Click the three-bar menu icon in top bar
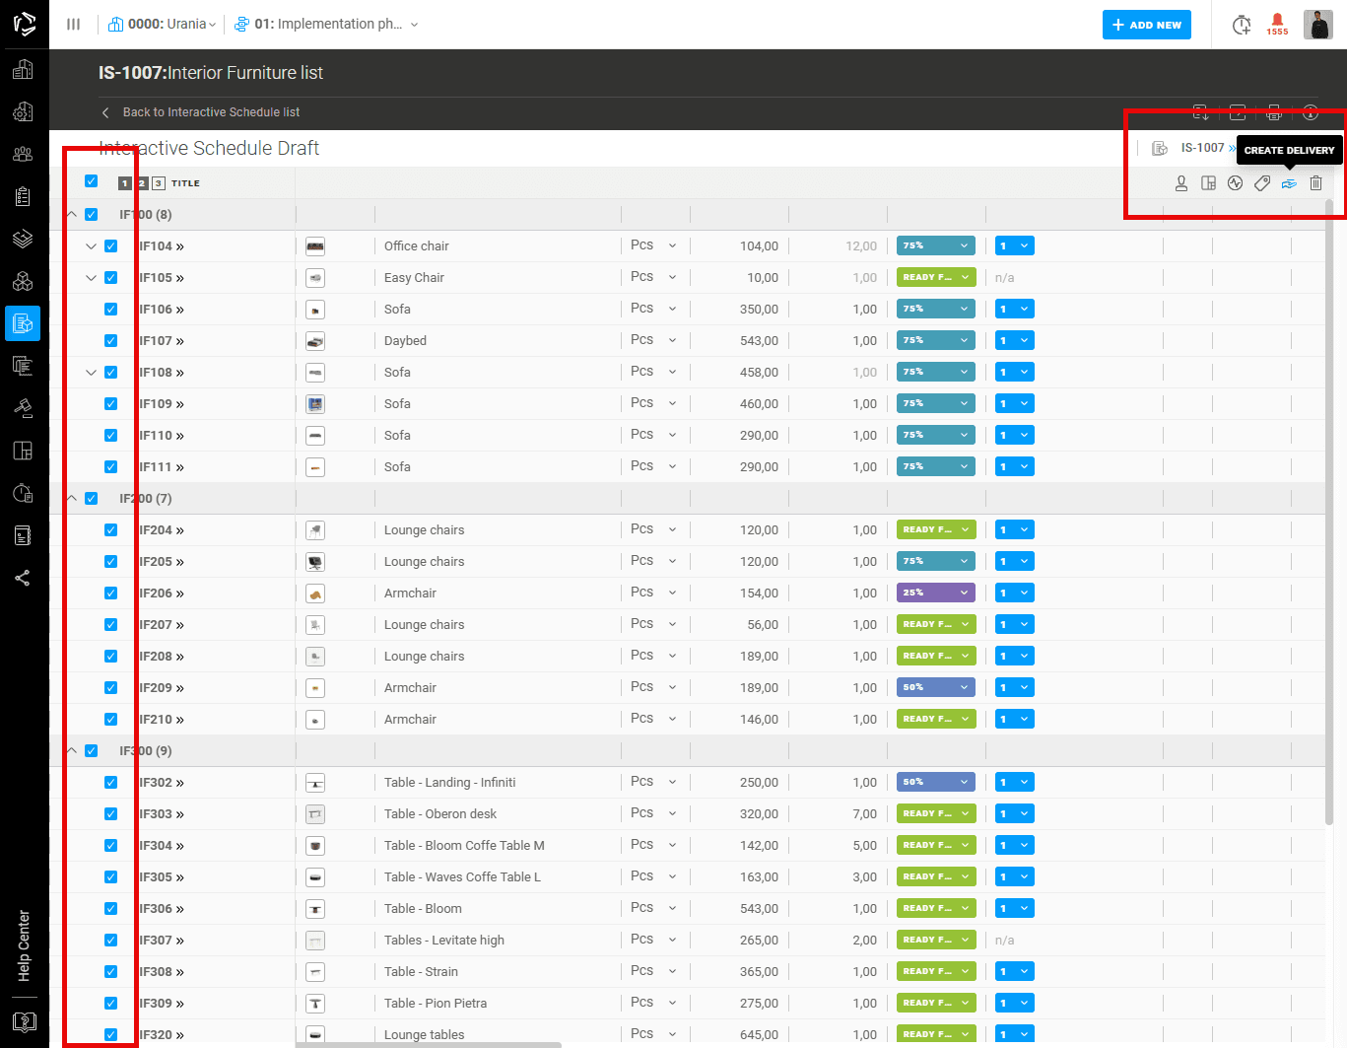Viewport: 1347px width, 1048px height. 74,24
